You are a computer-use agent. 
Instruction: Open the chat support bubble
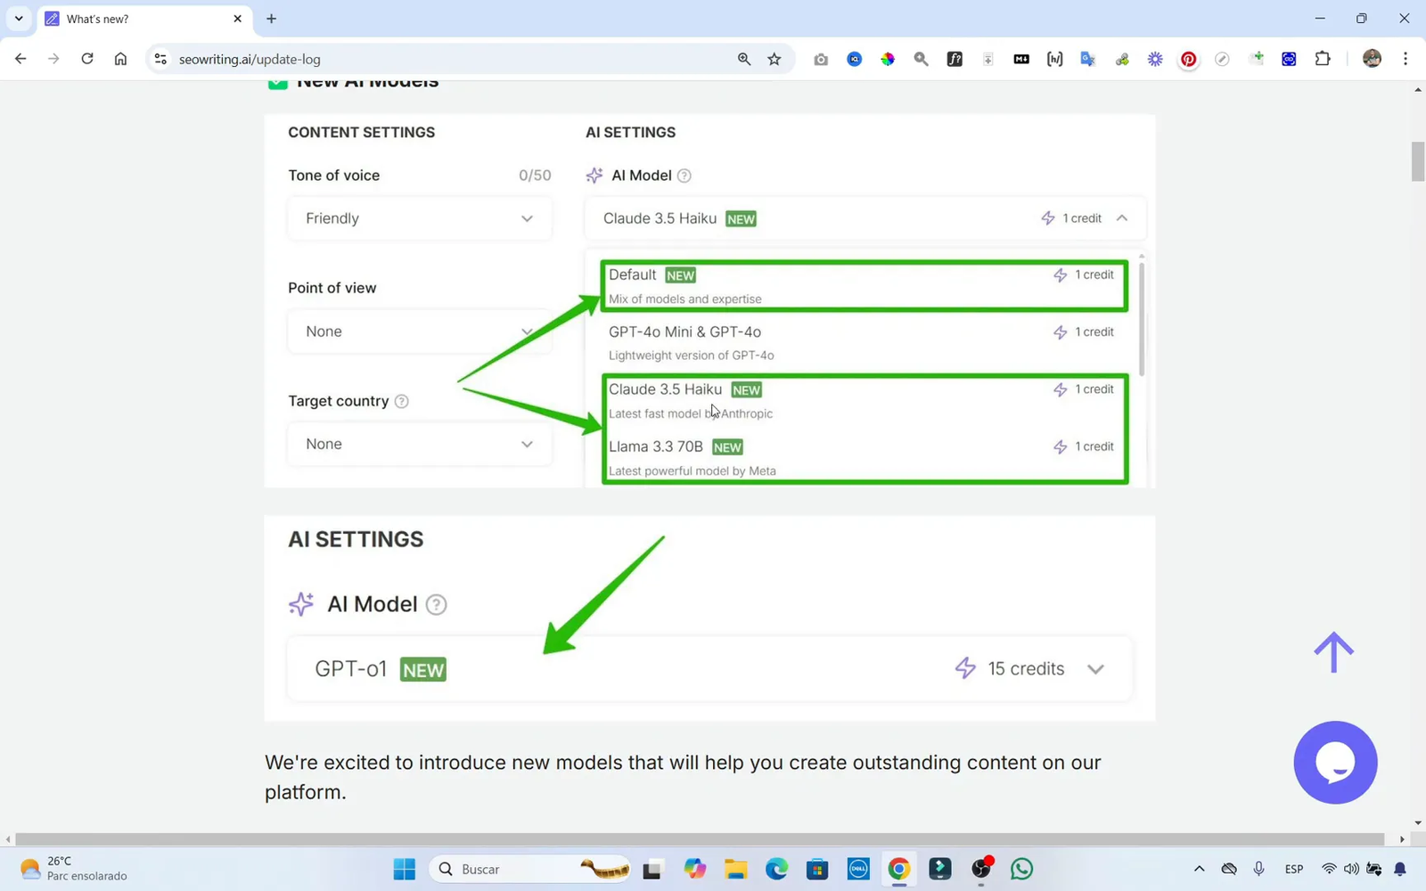1335,763
